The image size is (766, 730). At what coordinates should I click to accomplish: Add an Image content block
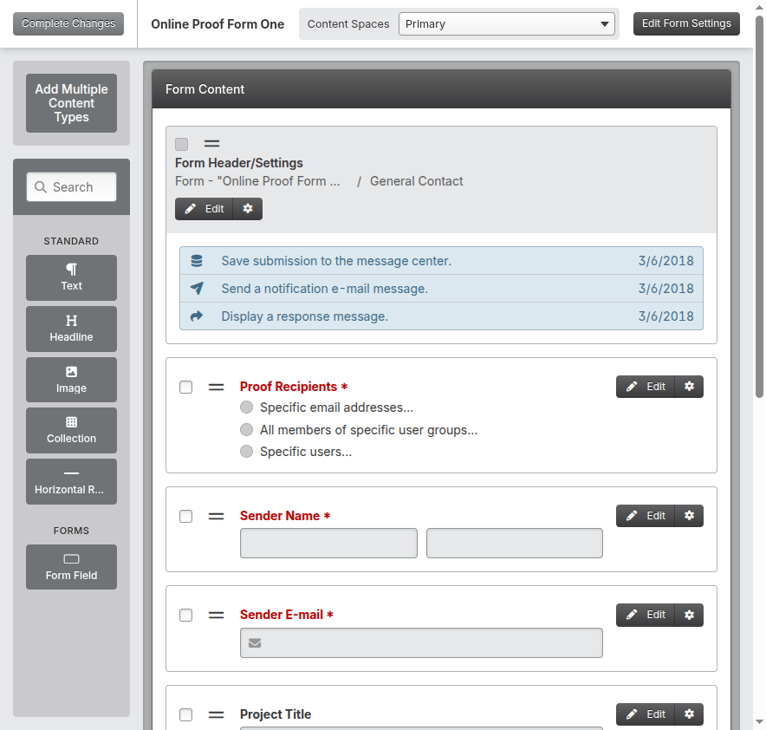[71, 380]
